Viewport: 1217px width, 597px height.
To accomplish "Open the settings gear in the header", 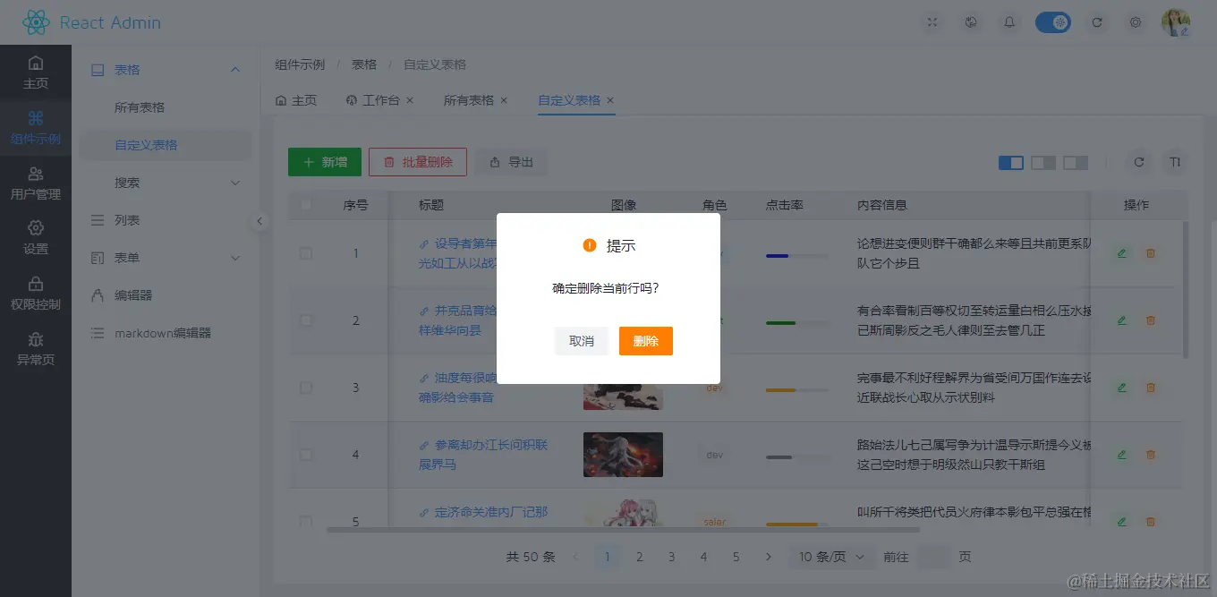I will pos(1136,21).
